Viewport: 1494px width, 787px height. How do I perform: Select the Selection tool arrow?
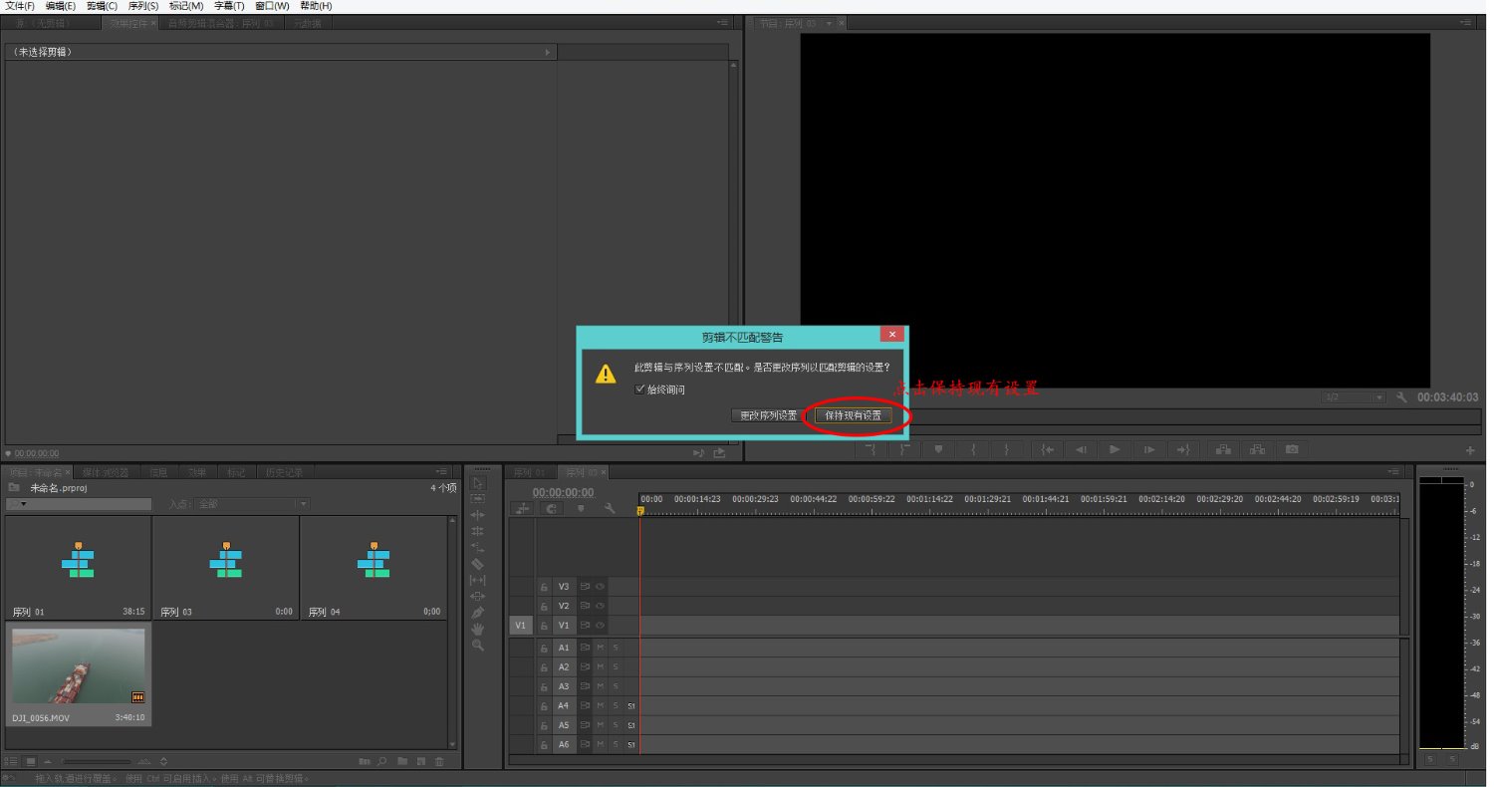478,483
